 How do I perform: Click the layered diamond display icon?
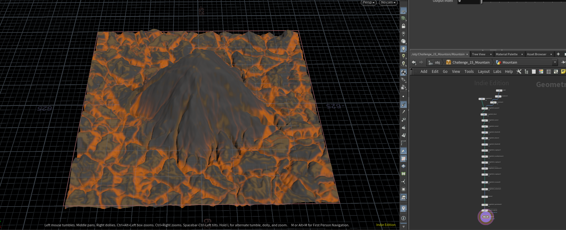(403, 166)
